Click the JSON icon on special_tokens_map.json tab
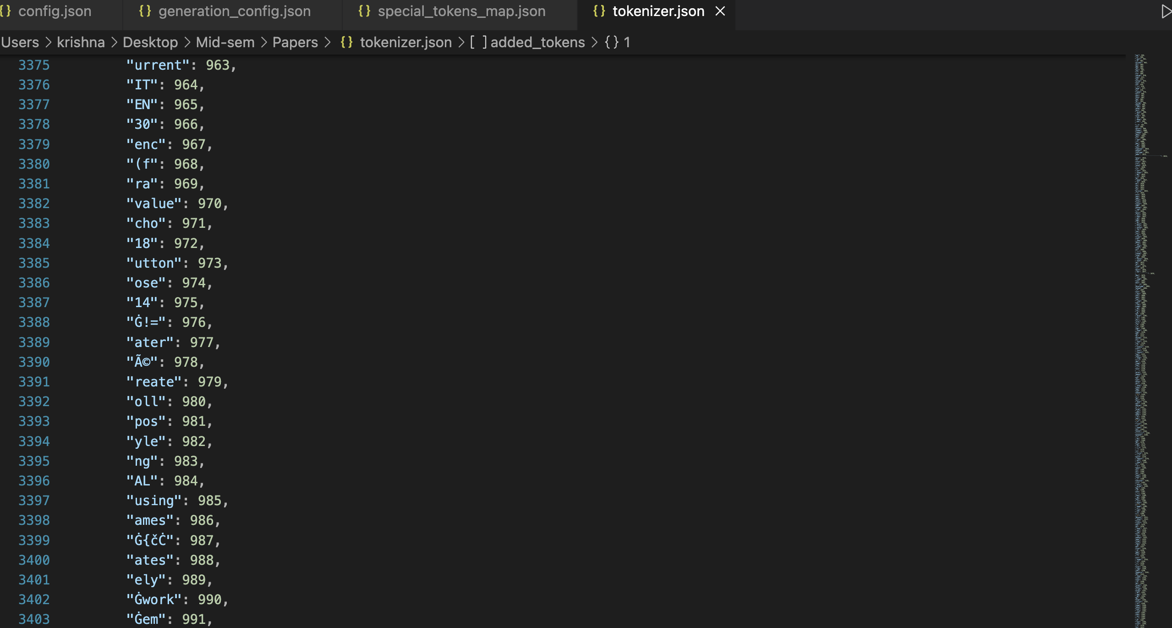Viewport: 1172px width, 628px height. tap(364, 11)
